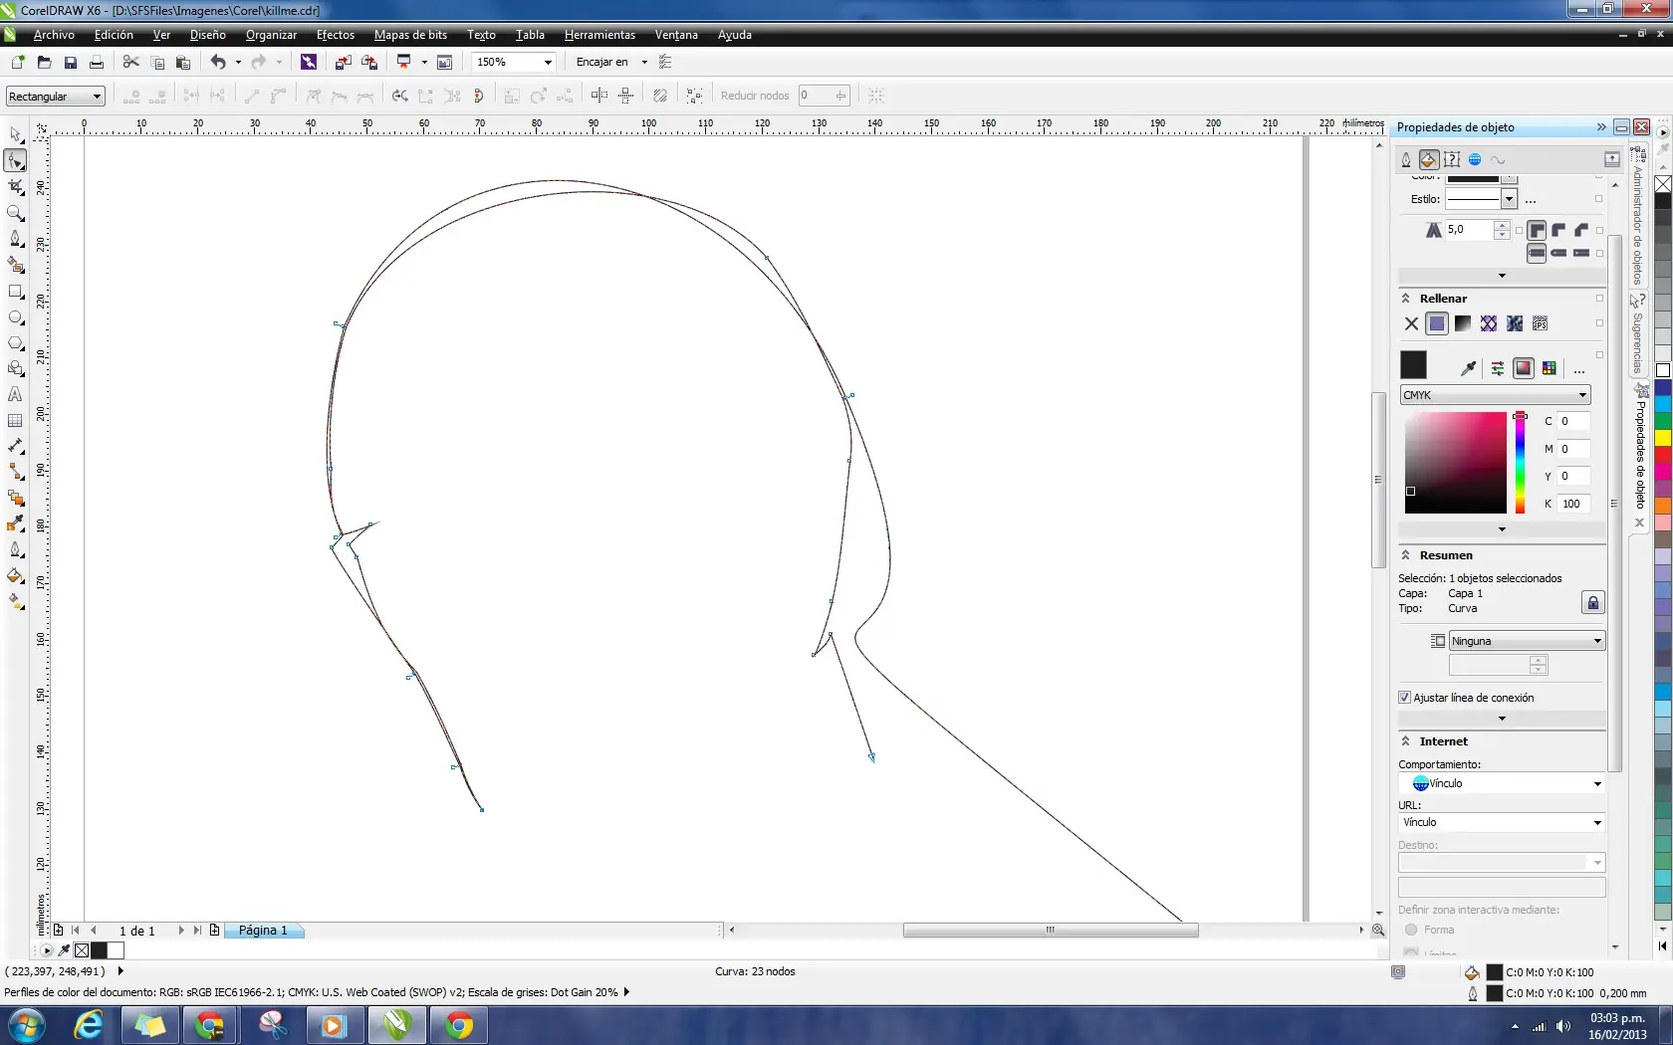Click the Import icon
Screen dimensions: 1673x1045
click(x=343, y=62)
